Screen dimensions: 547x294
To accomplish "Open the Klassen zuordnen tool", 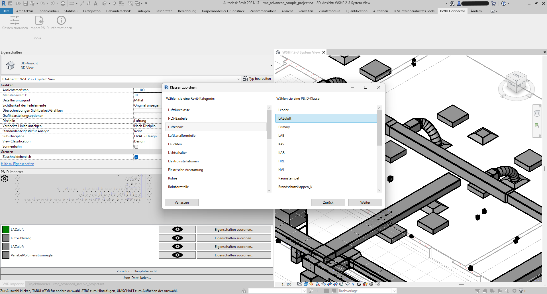I will coord(15,23).
